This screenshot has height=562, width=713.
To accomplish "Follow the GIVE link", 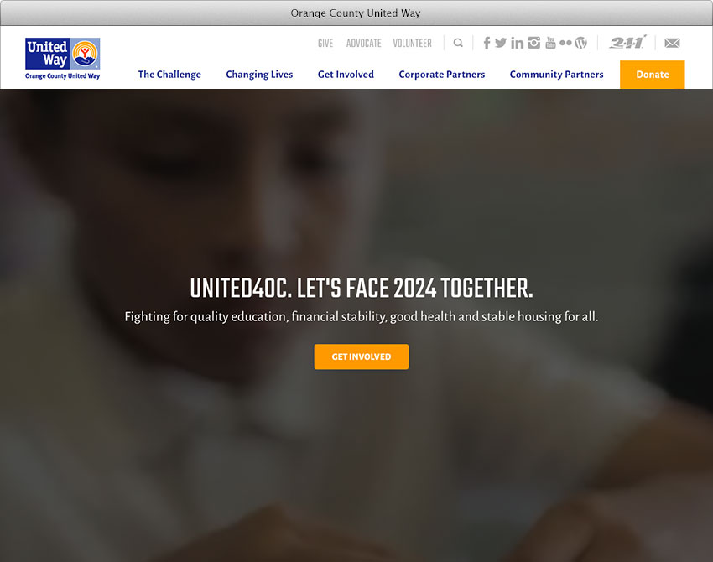I will pyautogui.click(x=325, y=43).
